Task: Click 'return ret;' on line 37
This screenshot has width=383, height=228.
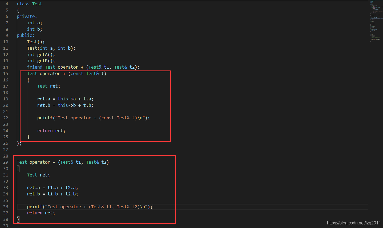Action: coord(41,213)
